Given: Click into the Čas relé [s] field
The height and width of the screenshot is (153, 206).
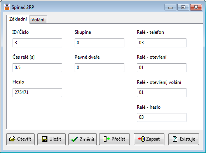Looking at the screenshot, I should pos(37,68).
